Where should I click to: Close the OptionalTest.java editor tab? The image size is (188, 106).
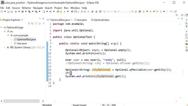pos(71,20)
